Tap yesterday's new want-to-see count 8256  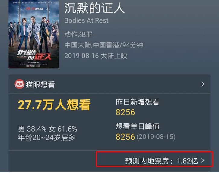[125, 112]
